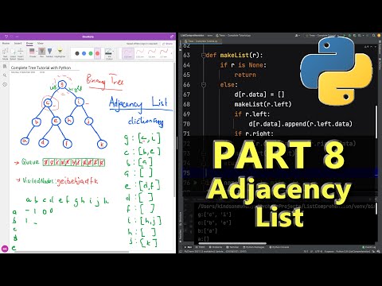
Task: Open the Event Log in PyCharm
Action: tap(370, 247)
